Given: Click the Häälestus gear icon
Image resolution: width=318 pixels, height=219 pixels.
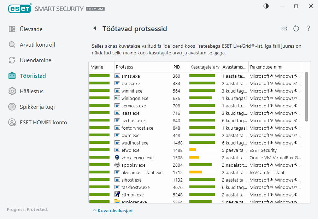Looking at the screenshot, I should coord(12,91).
